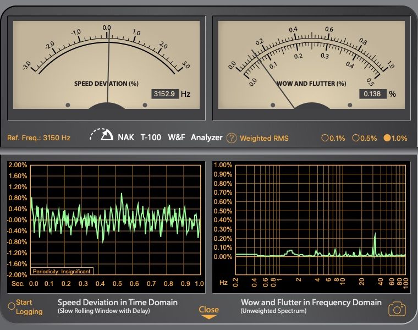Click the 1.00% label on spectrum graph axis
This screenshot has width=418, height=330.
223,165
